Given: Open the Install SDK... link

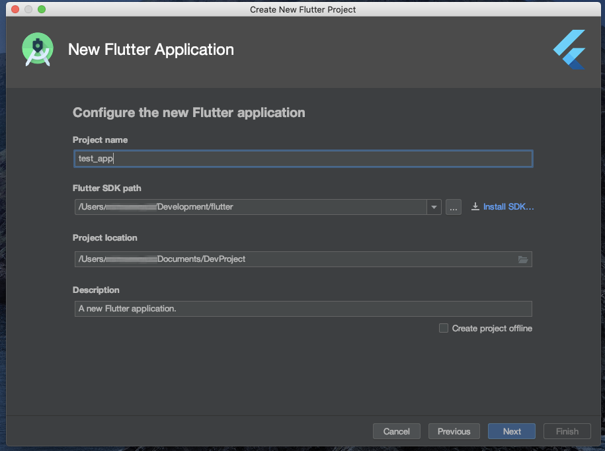Looking at the screenshot, I should pos(508,207).
